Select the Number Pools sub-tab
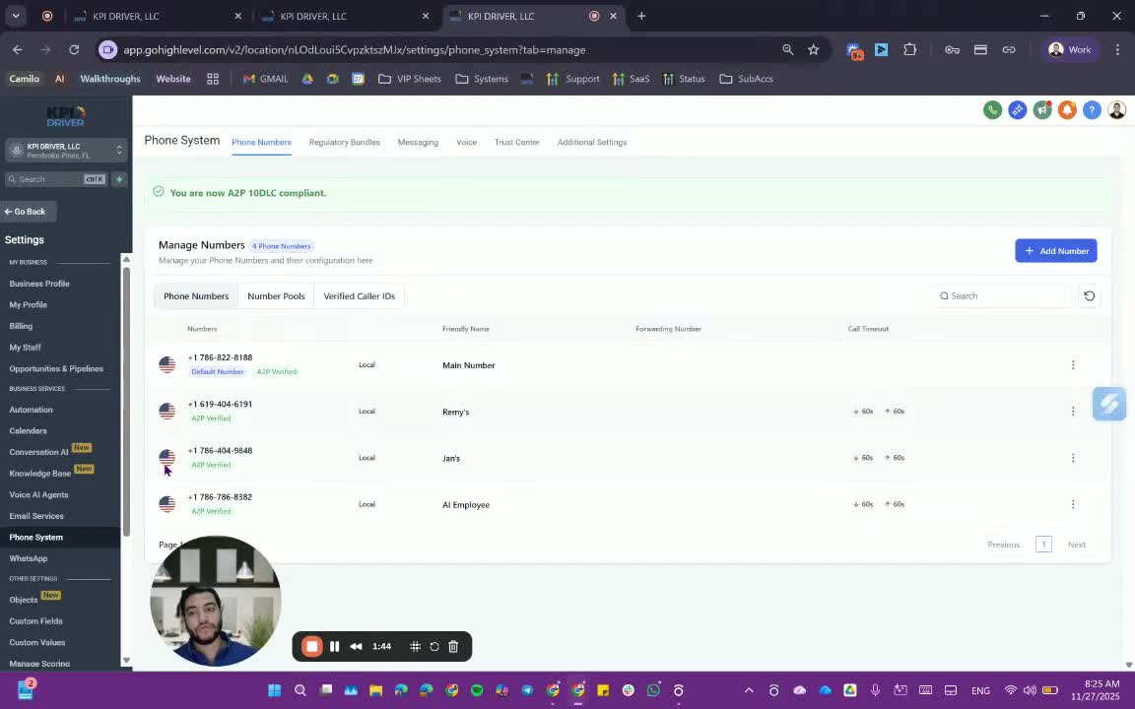Viewport: 1135px width, 709px height. click(276, 295)
